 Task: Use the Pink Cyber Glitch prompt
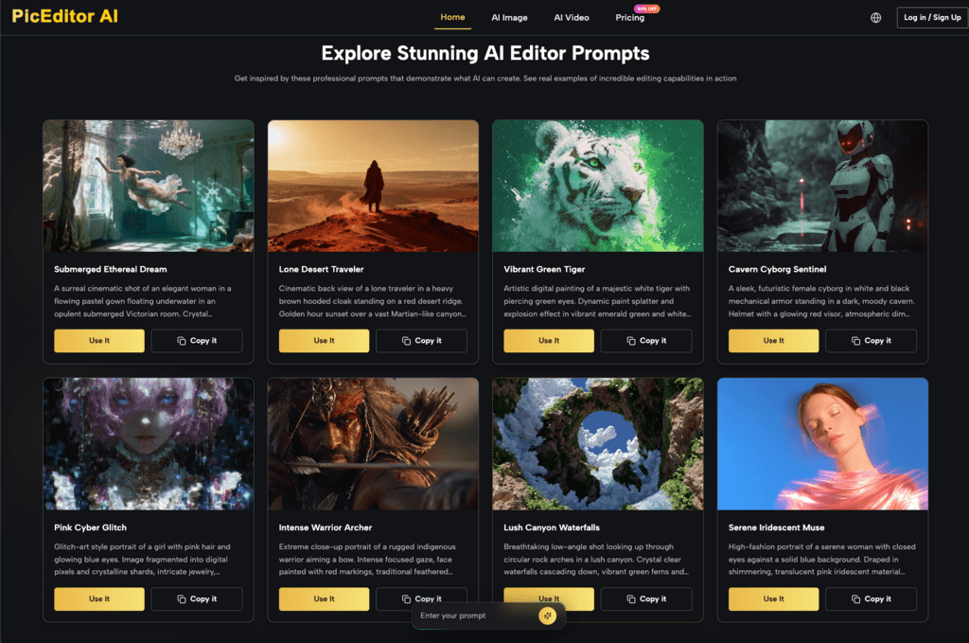pyautogui.click(x=99, y=599)
